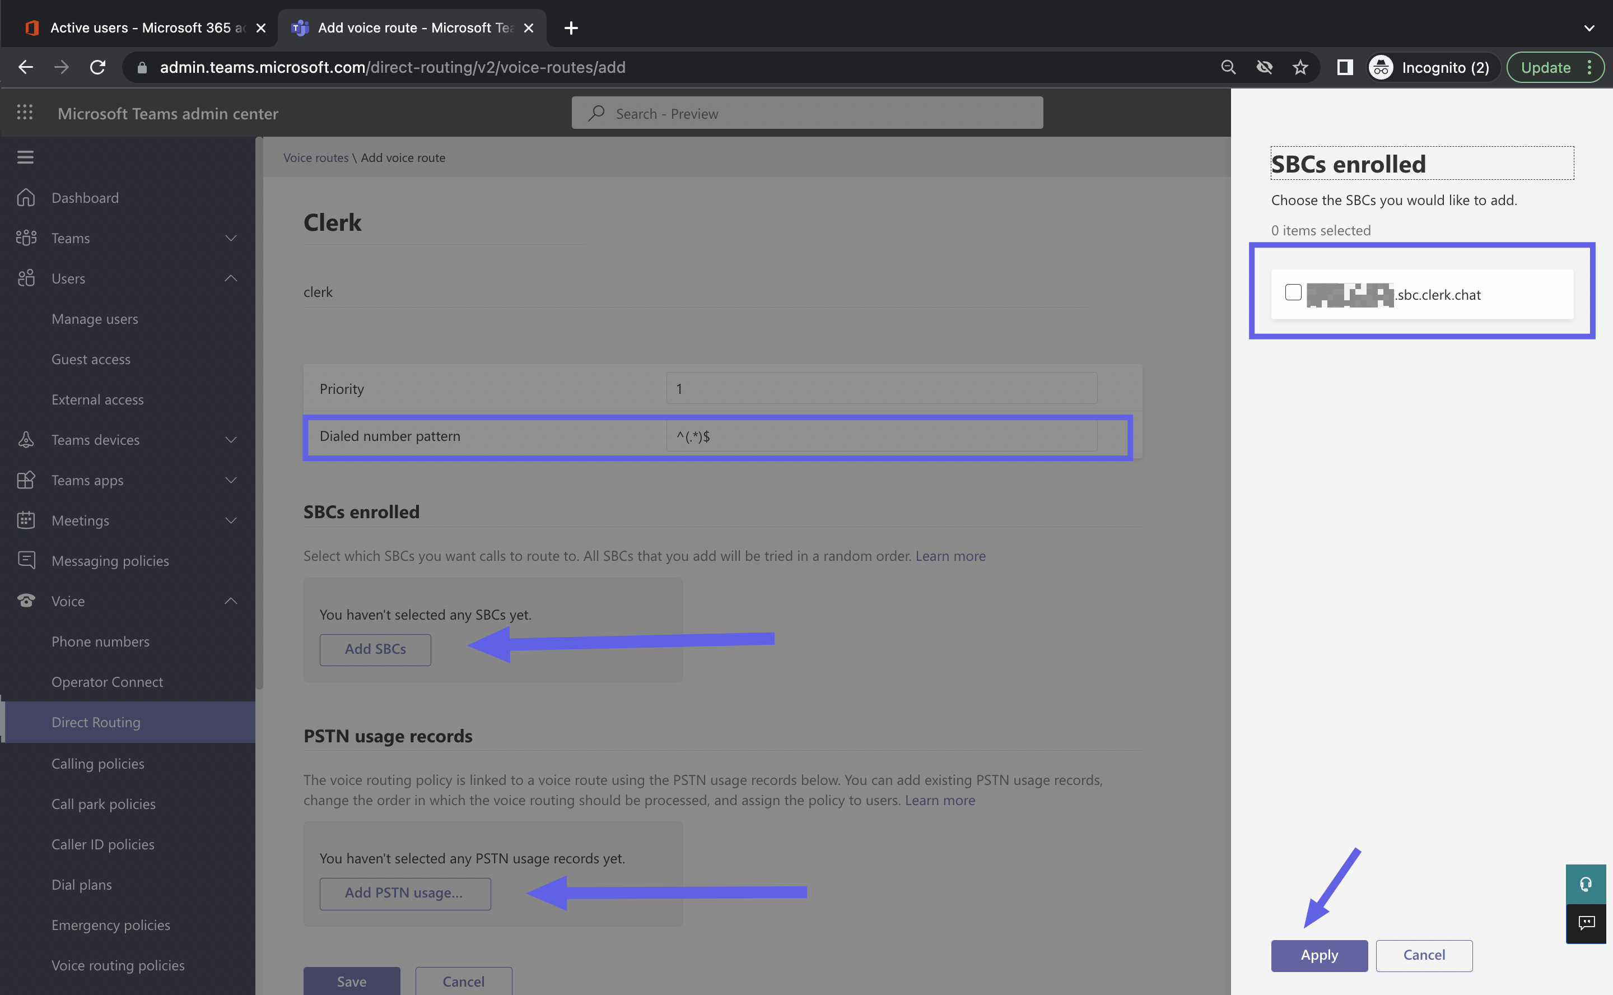The image size is (1613, 995).
Task: Reload the page
Action: tap(97, 67)
